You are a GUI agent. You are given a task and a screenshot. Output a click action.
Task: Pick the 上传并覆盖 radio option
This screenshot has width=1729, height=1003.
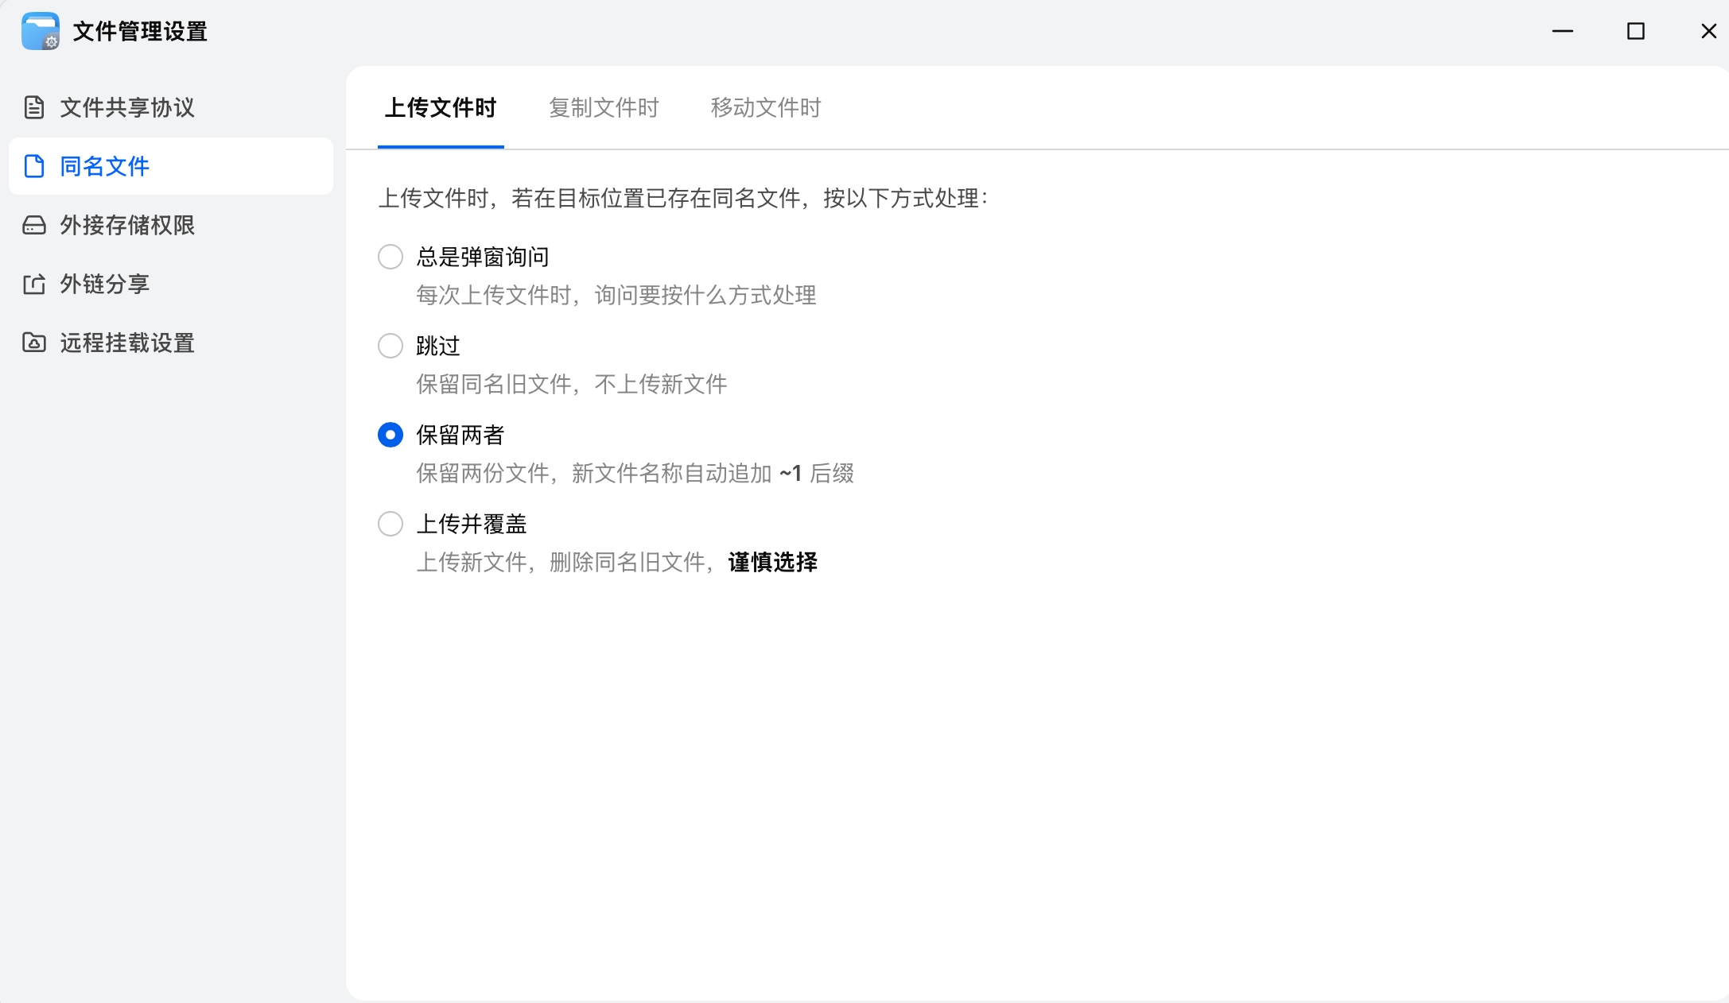[x=390, y=524]
